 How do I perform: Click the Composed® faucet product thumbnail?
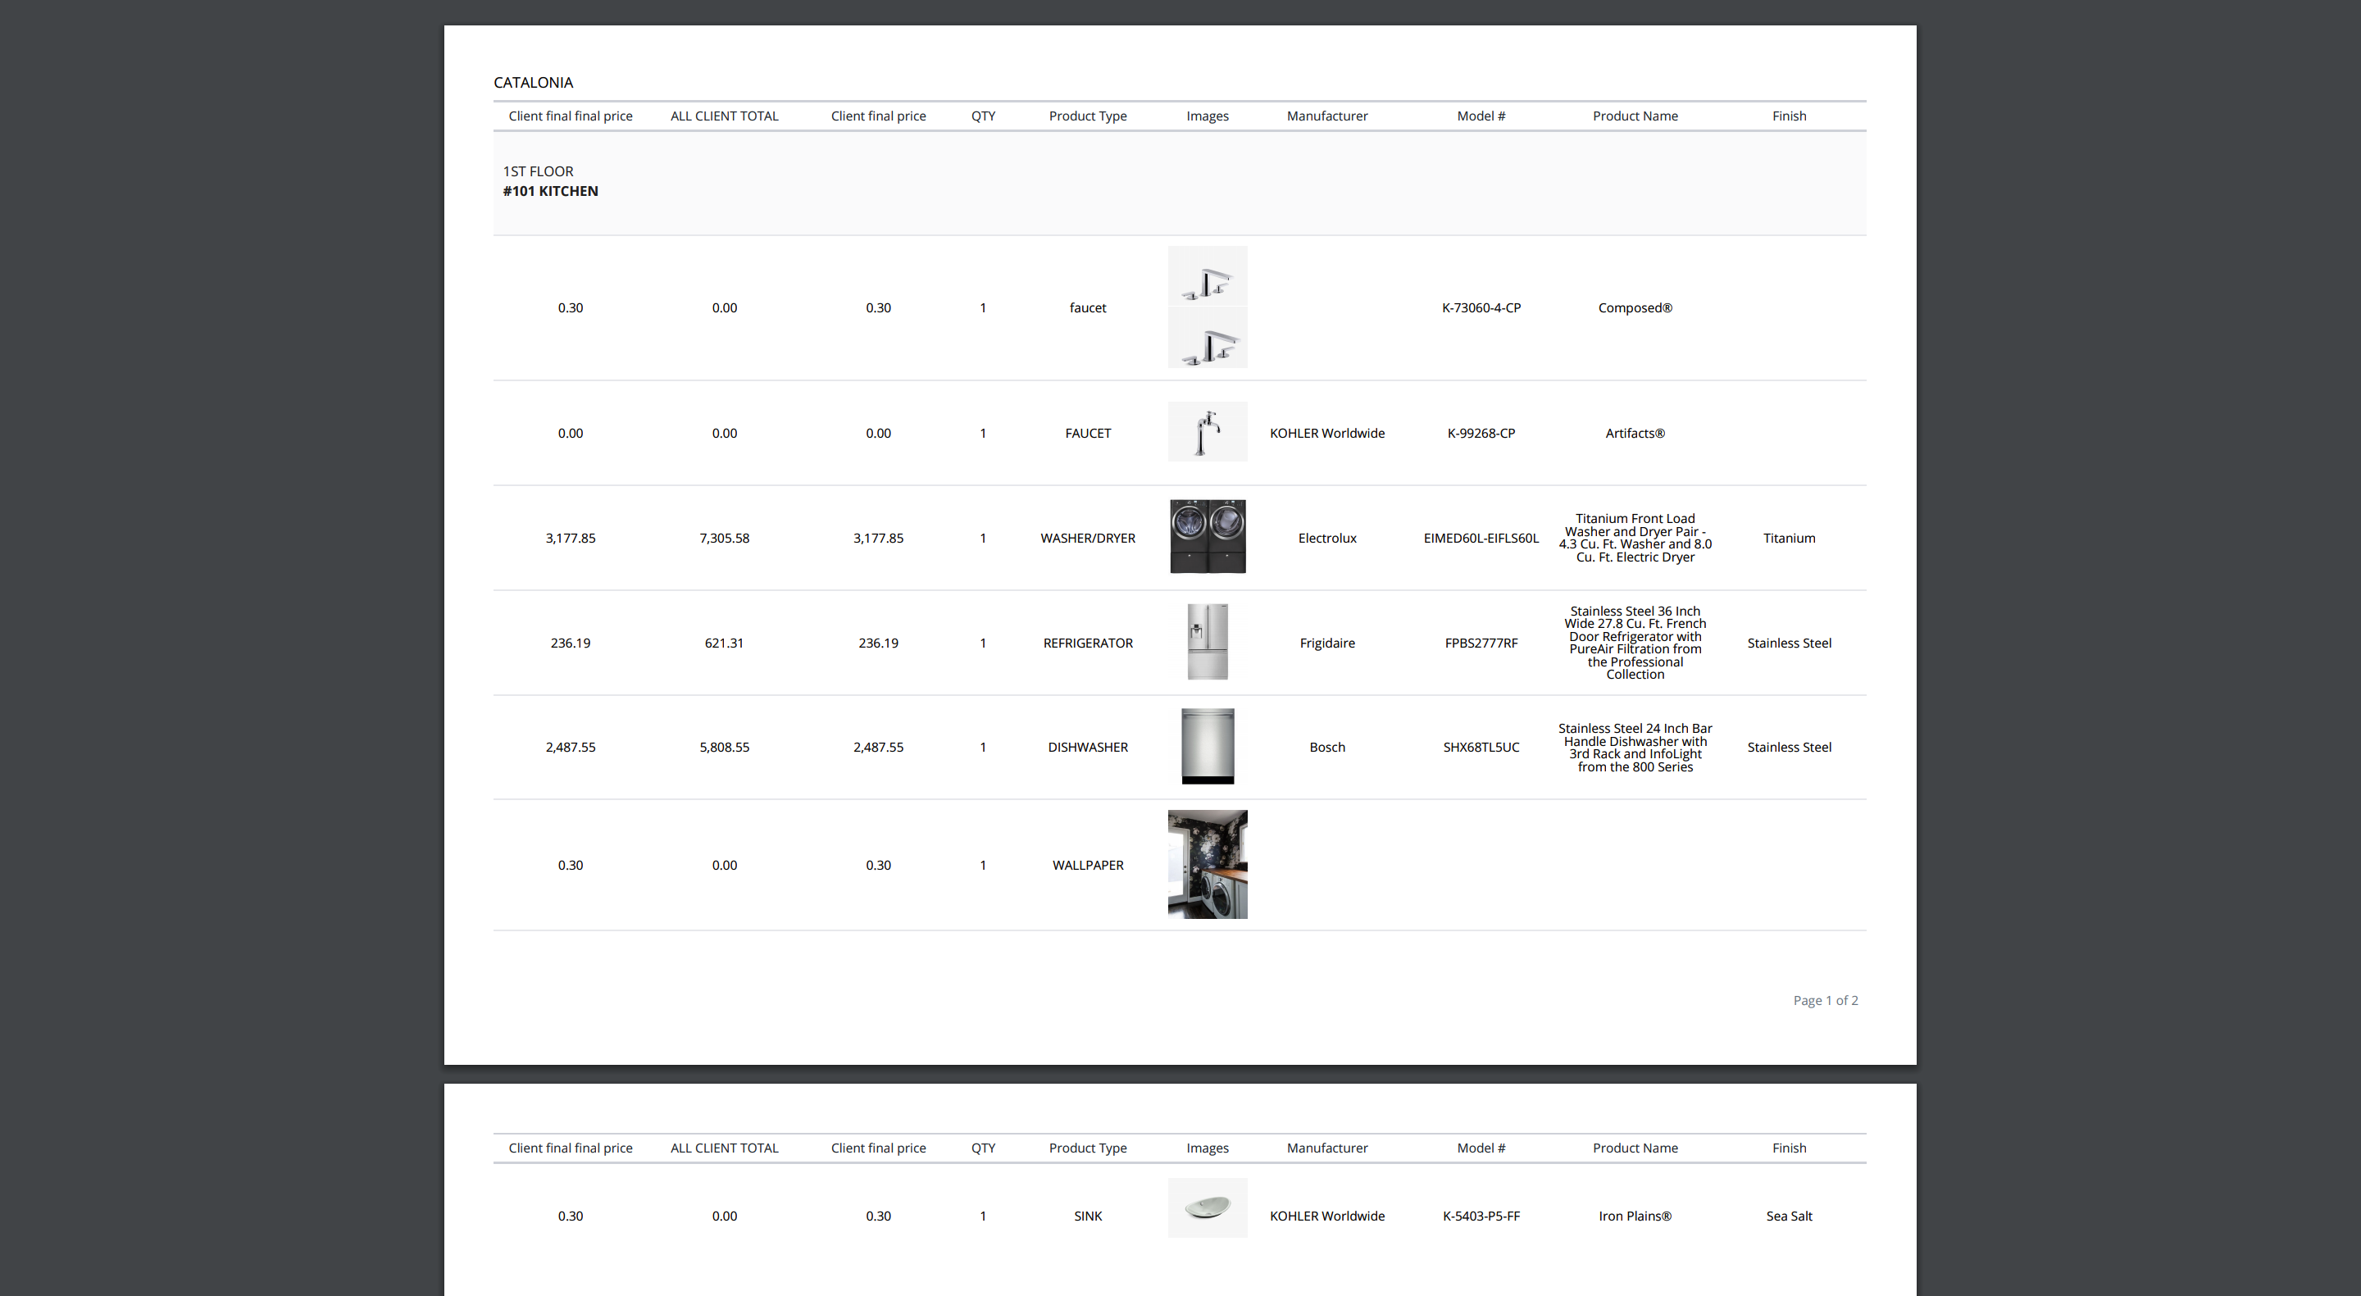click(x=1207, y=307)
